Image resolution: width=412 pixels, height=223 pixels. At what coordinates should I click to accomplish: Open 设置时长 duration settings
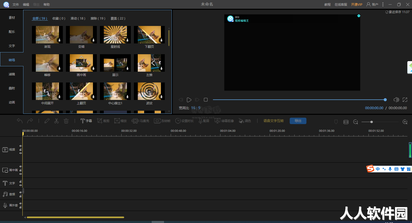point(184,121)
